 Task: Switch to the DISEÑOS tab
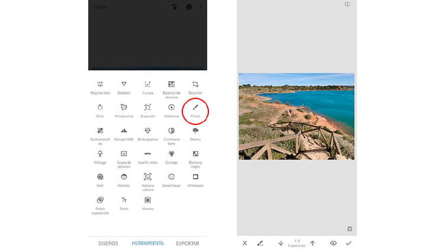[x=108, y=243]
